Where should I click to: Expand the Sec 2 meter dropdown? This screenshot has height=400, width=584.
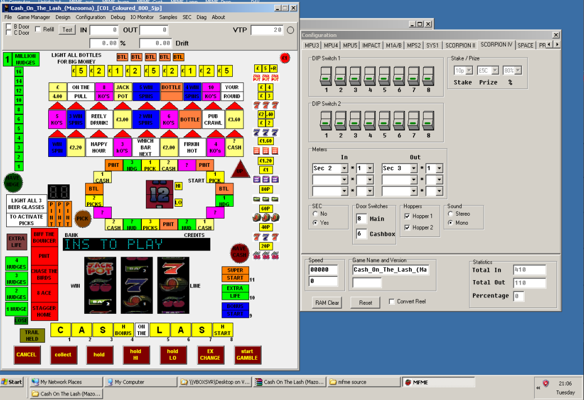click(x=343, y=169)
